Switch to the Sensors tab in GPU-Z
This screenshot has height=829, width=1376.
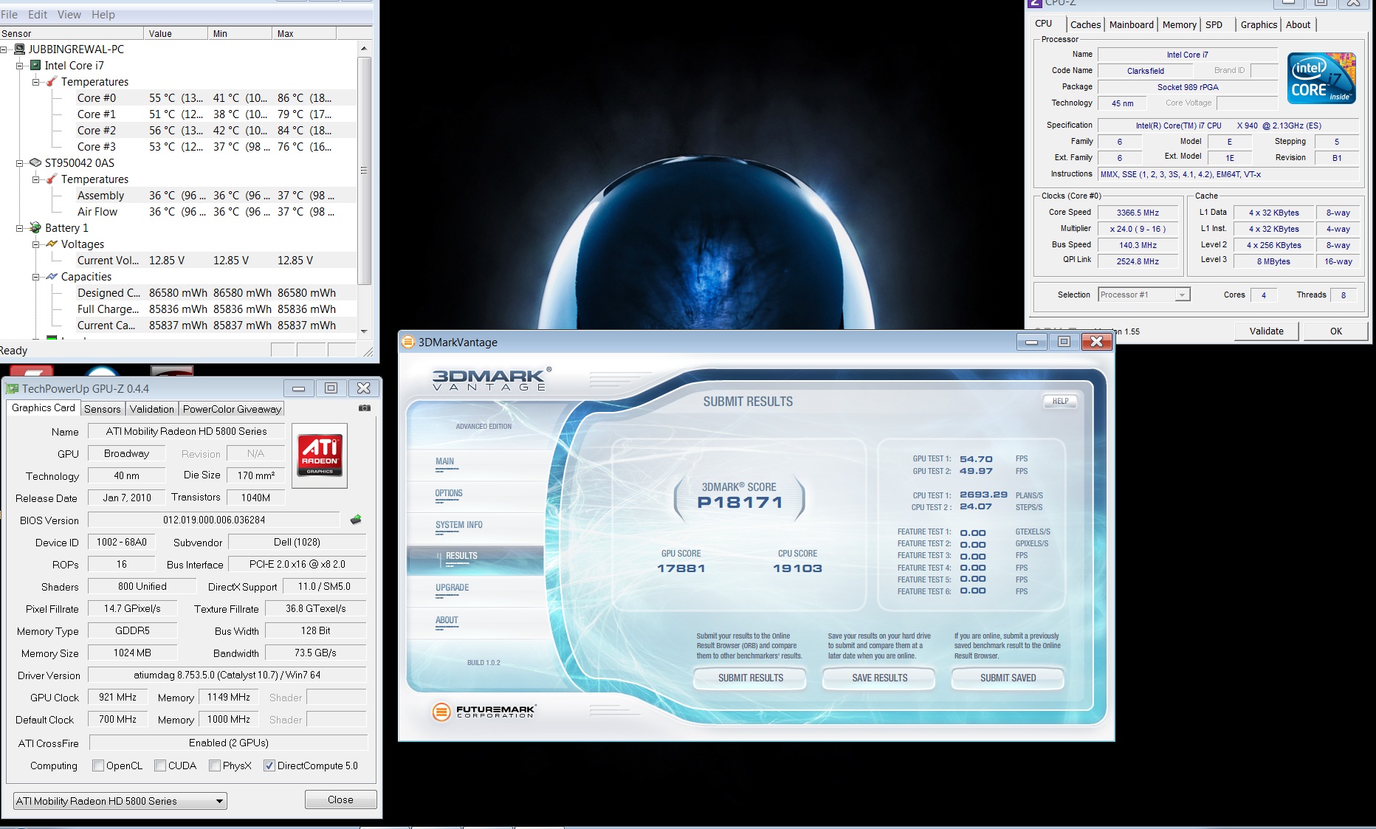click(103, 409)
